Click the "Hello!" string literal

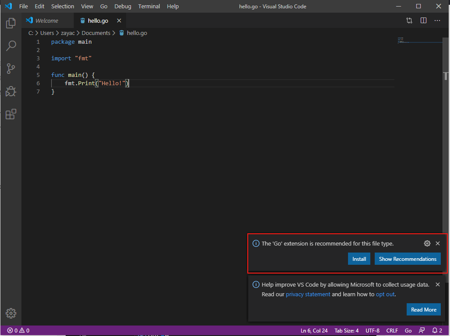point(112,83)
